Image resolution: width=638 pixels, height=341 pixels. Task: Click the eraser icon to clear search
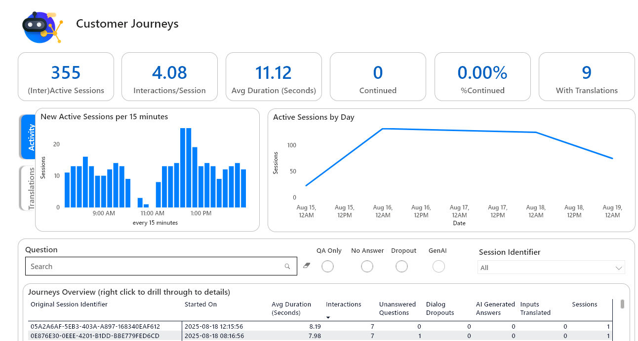coord(307,266)
